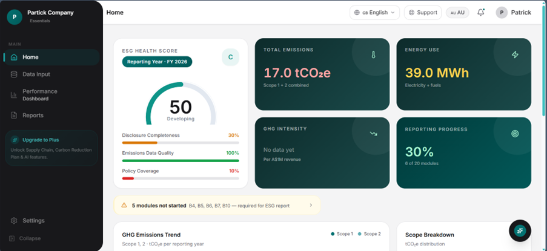
Task: Click the Emissions Data Quality 100% value
Action: tap(233, 153)
